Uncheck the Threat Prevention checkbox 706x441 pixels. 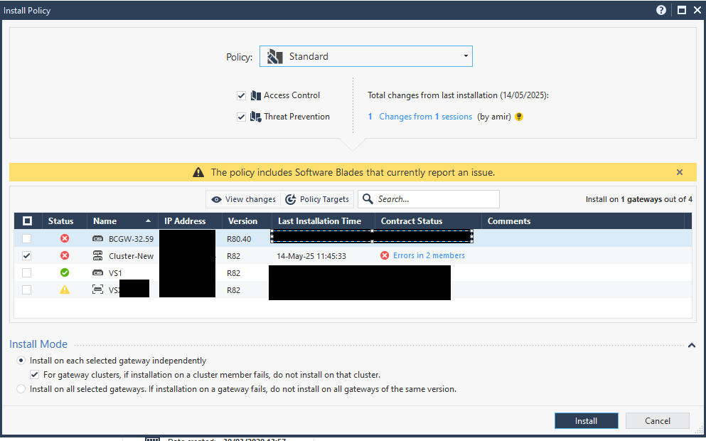coord(241,117)
